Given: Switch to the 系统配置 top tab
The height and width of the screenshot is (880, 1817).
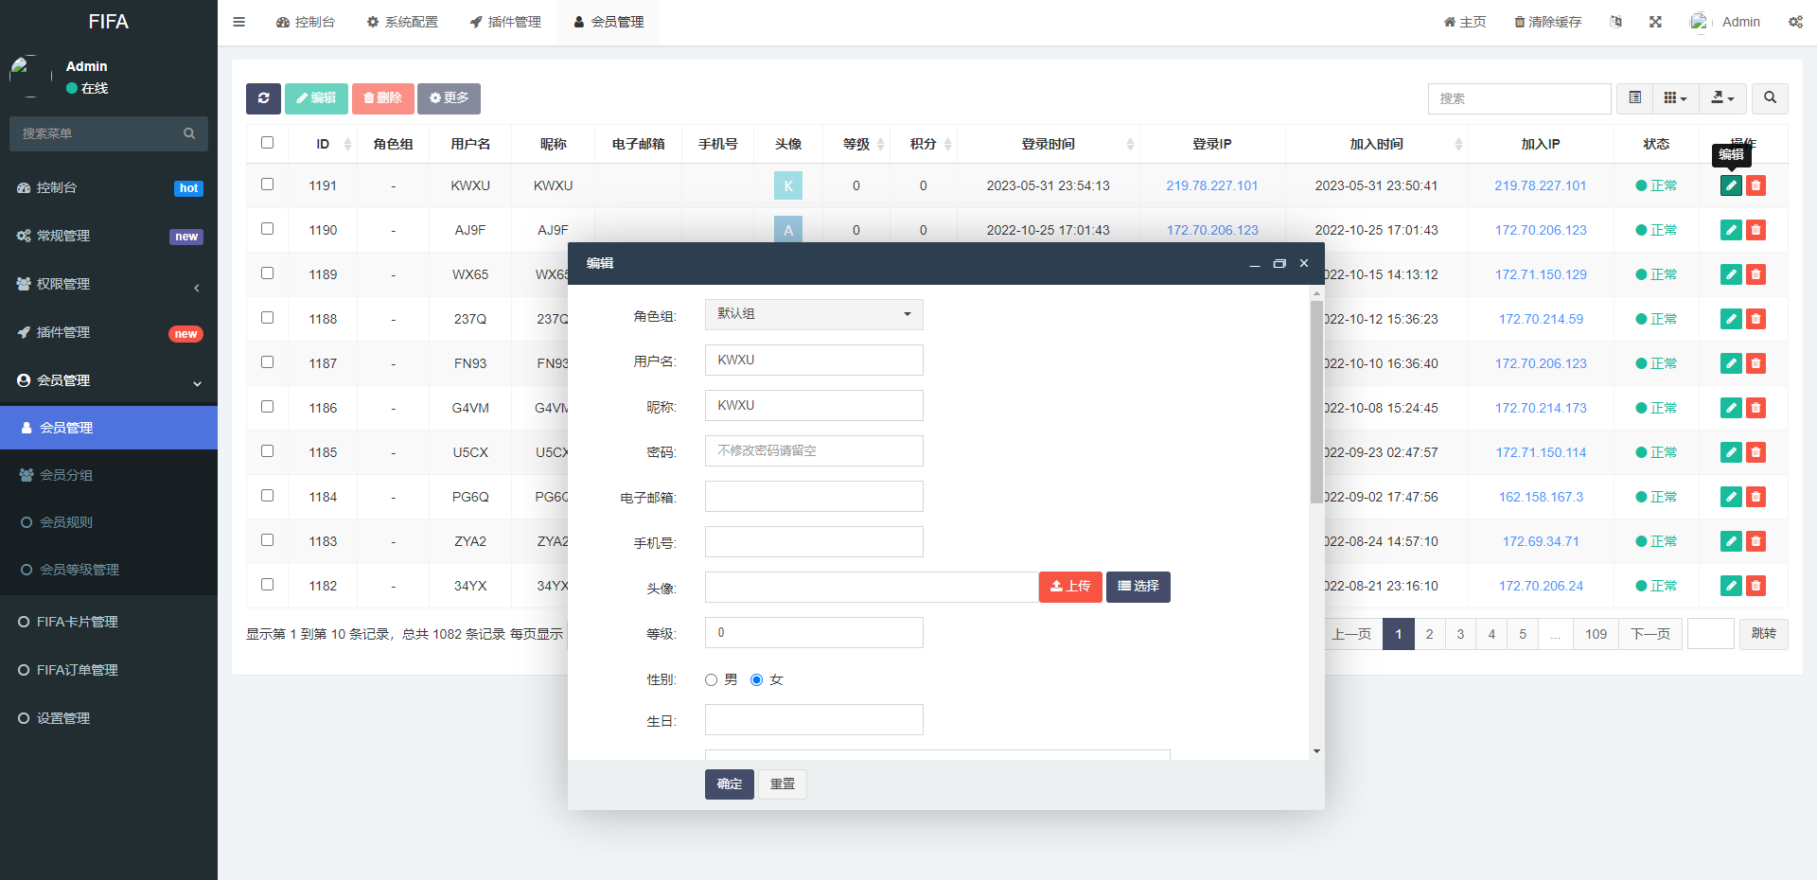Looking at the screenshot, I should click(x=402, y=22).
